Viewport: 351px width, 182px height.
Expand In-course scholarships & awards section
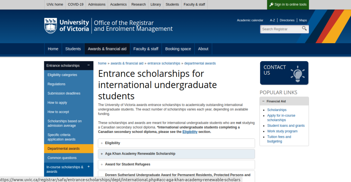point(89,167)
